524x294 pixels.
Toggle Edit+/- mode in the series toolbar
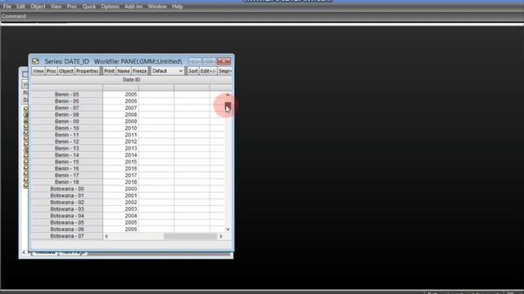pos(208,71)
